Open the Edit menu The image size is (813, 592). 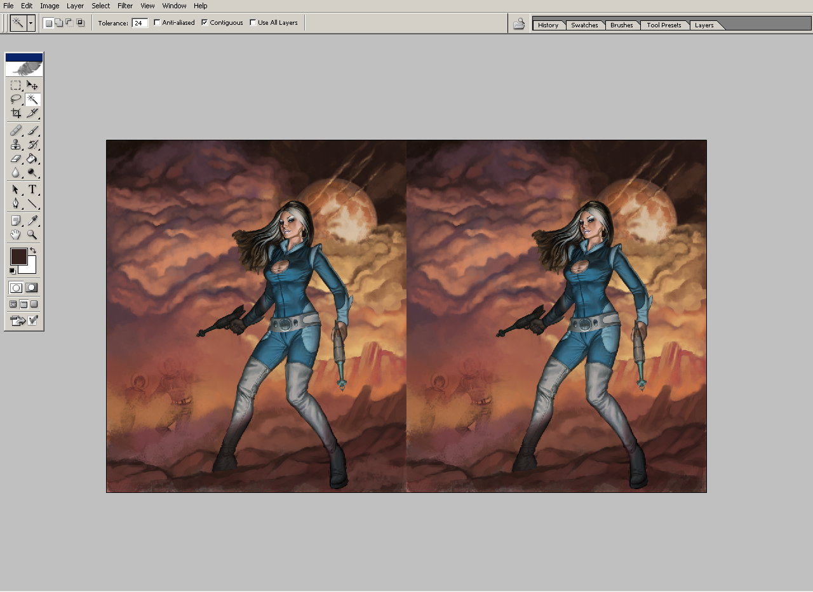point(27,6)
